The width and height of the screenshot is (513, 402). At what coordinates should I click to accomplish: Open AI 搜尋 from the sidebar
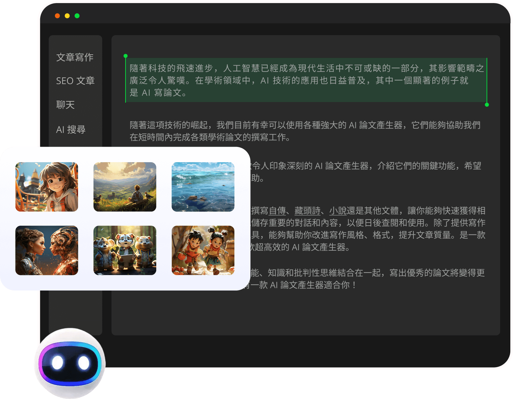[71, 129]
